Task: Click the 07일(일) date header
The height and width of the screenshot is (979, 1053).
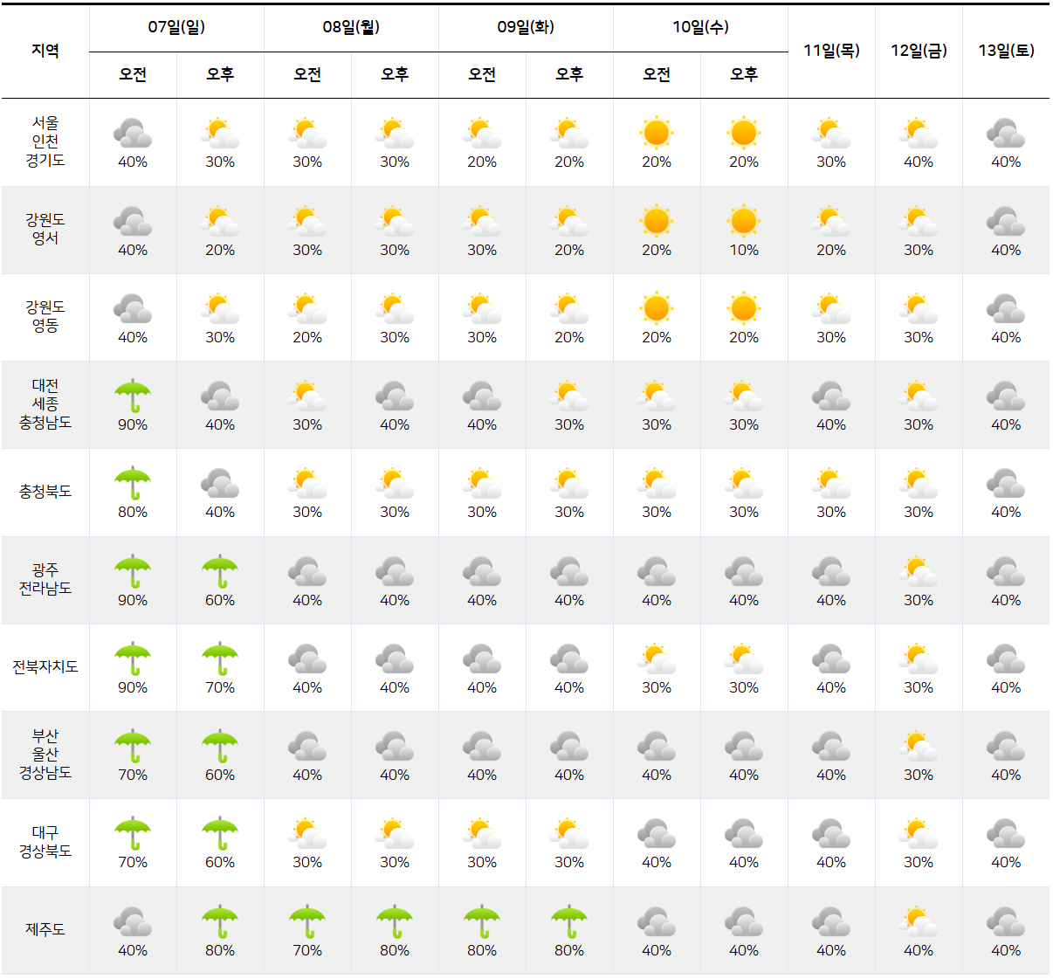Action: [176, 27]
